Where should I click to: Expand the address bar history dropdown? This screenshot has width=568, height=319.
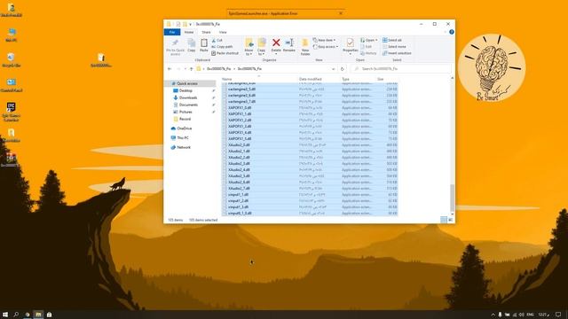[x=334, y=69]
